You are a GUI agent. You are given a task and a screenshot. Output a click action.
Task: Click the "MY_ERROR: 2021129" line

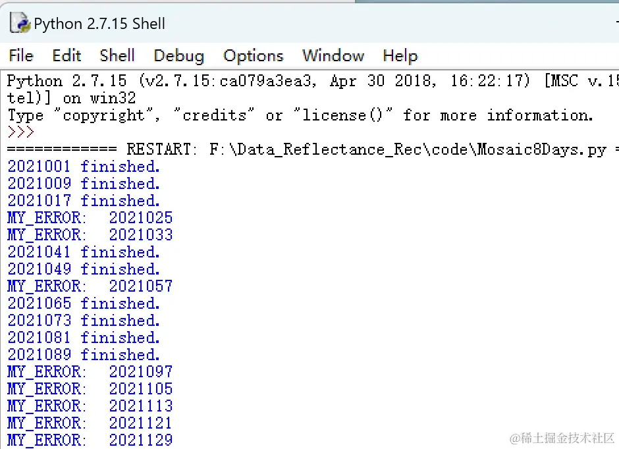coord(90,440)
